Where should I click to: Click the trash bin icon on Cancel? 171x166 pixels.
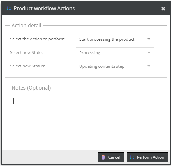point(103,157)
